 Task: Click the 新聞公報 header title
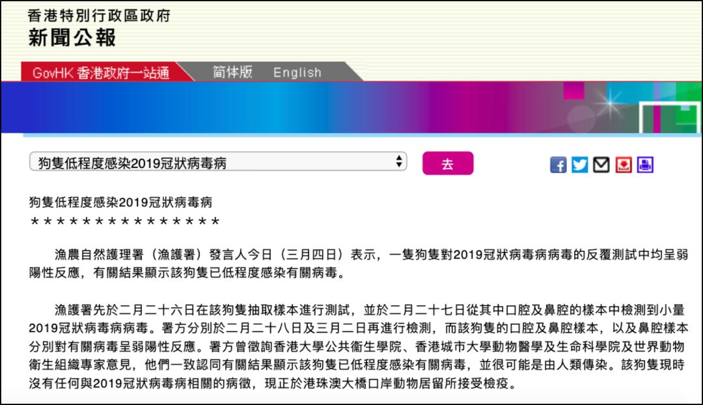72,38
